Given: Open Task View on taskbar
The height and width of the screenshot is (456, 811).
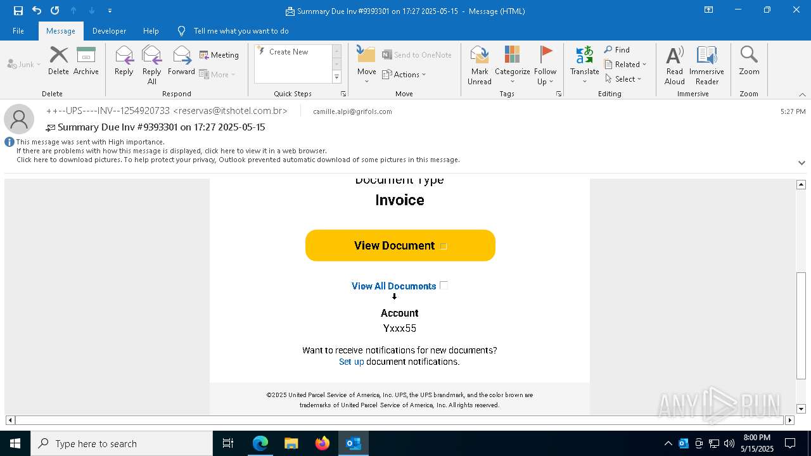Looking at the screenshot, I should (x=228, y=443).
